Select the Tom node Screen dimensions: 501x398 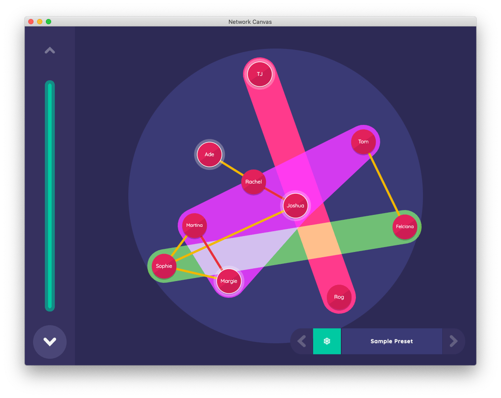click(363, 142)
